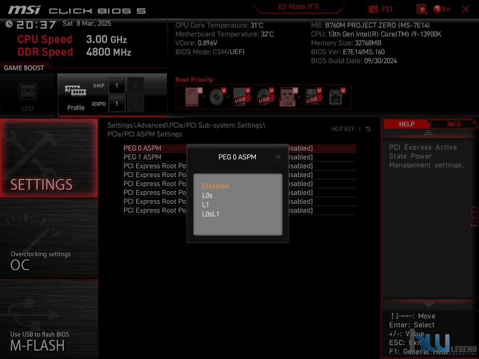
Task: Change language with the En globe icon
Action: [x=442, y=9]
